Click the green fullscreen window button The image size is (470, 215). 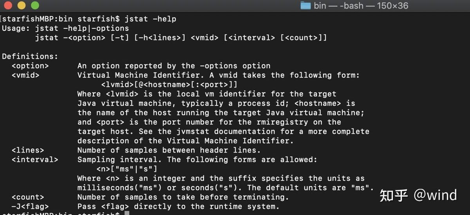point(35,5)
